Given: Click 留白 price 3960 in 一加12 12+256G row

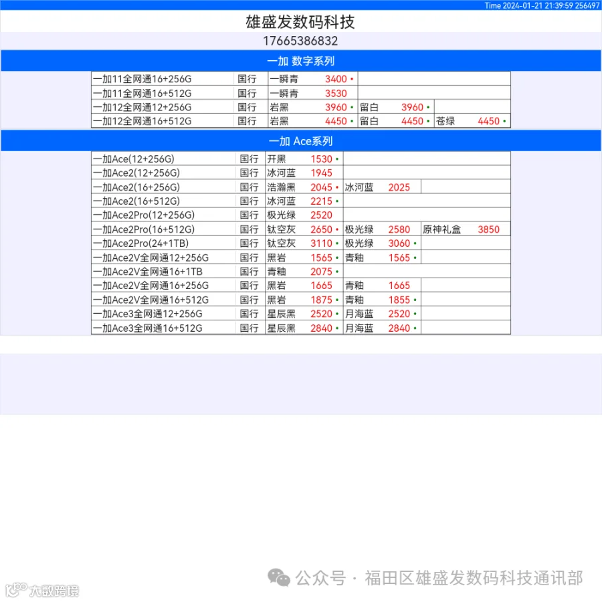Looking at the screenshot, I should [x=412, y=107].
